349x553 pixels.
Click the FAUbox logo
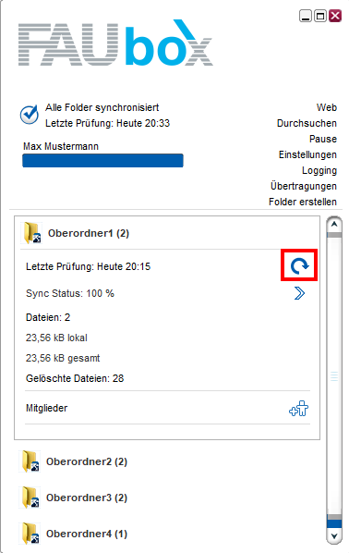pyautogui.click(x=115, y=43)
